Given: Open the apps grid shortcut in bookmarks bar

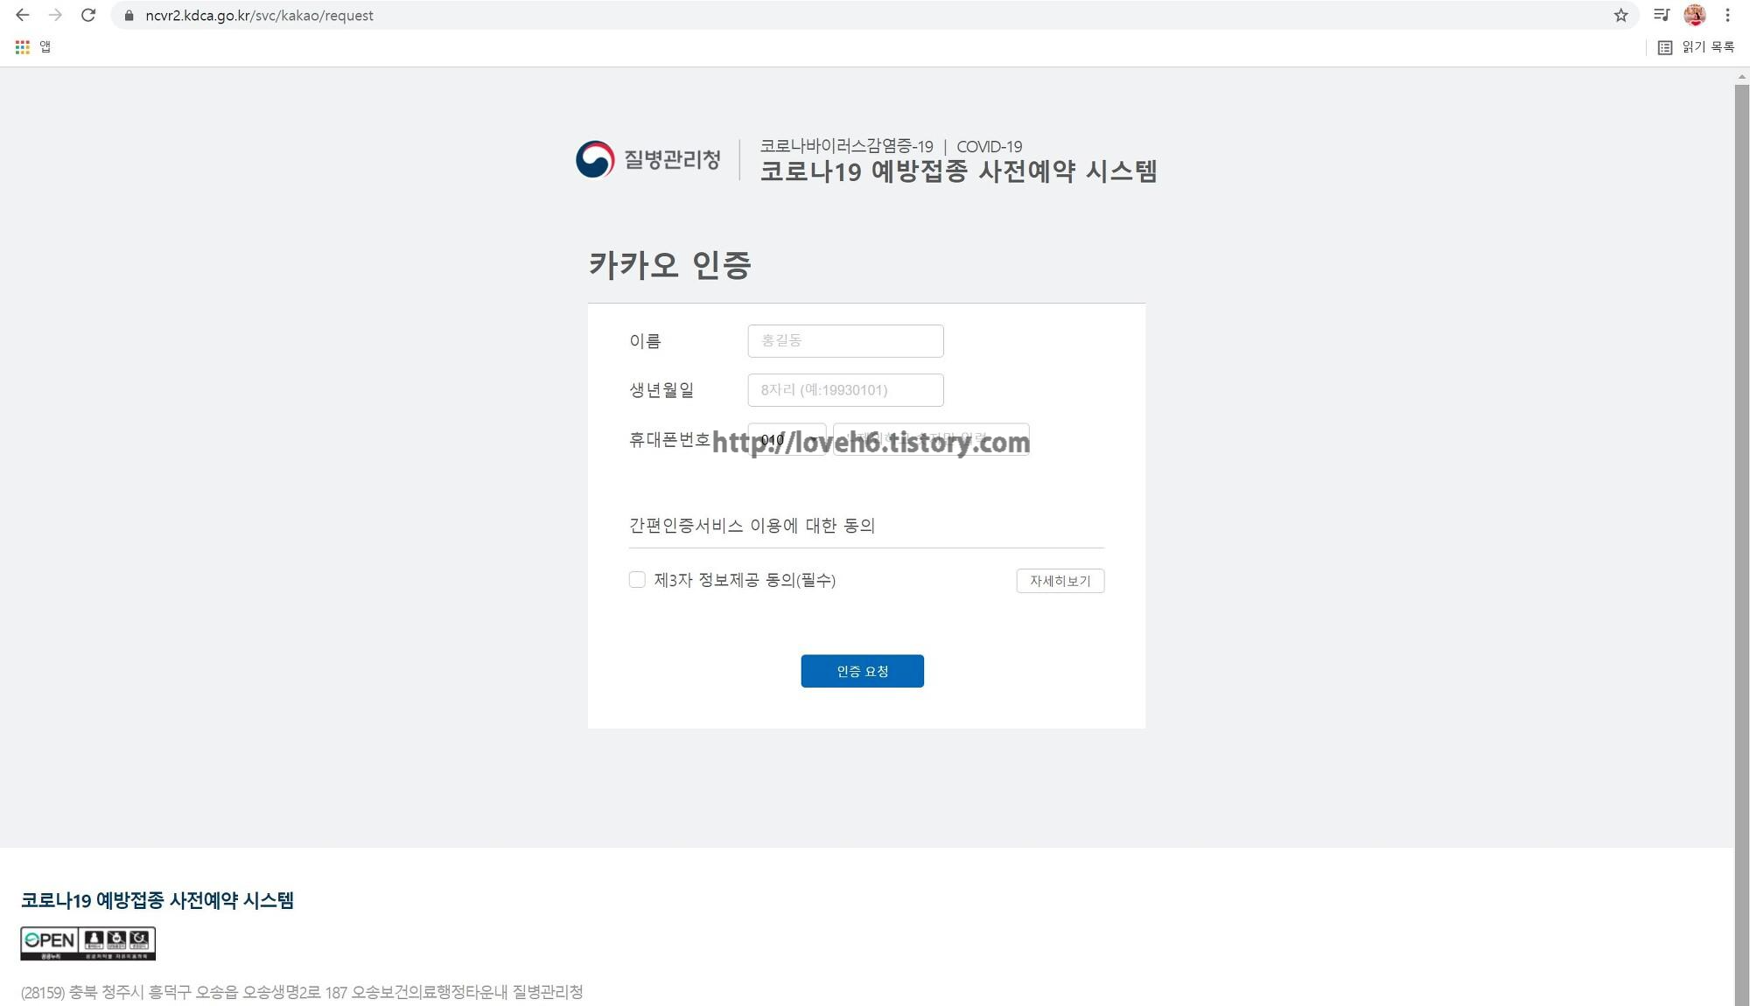Looking at the screenshot, I should [x=23, y=47].
